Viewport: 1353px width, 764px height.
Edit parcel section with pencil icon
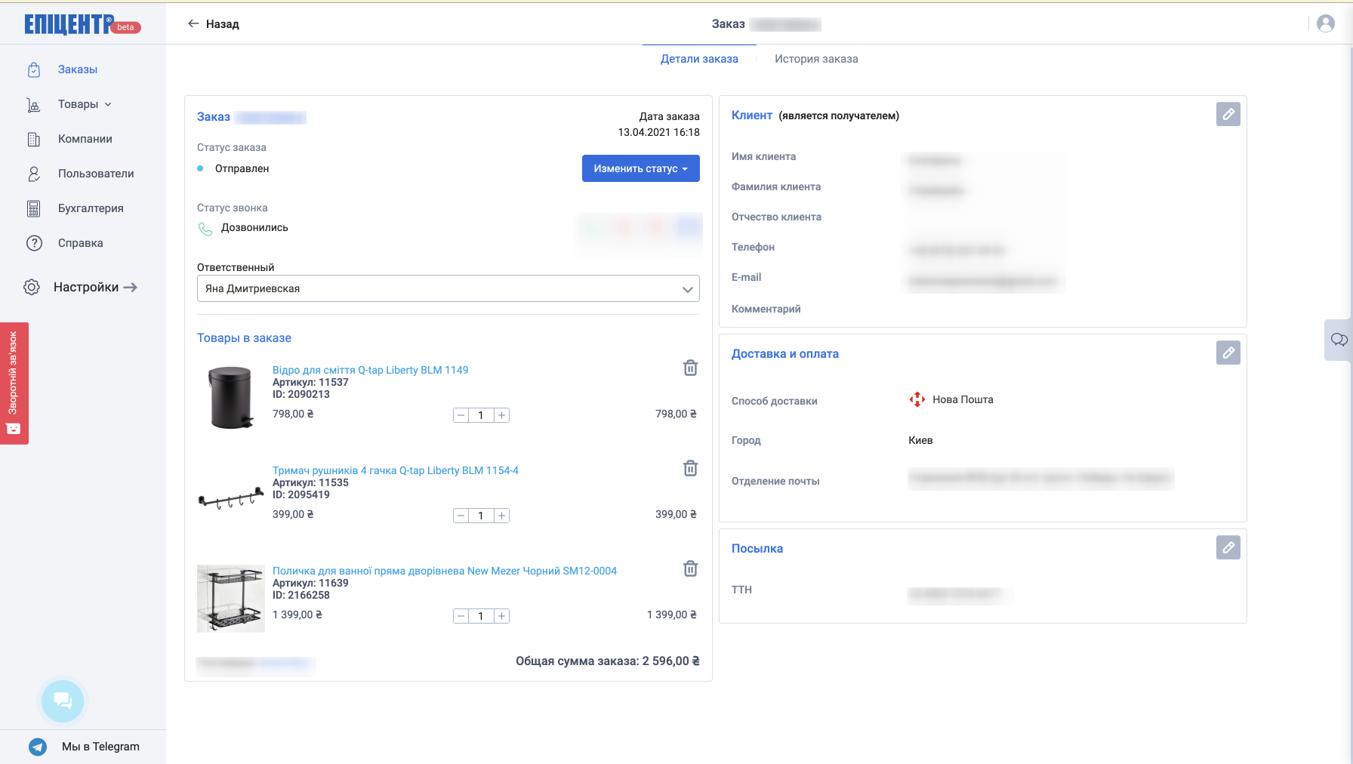click(1228, 547)
